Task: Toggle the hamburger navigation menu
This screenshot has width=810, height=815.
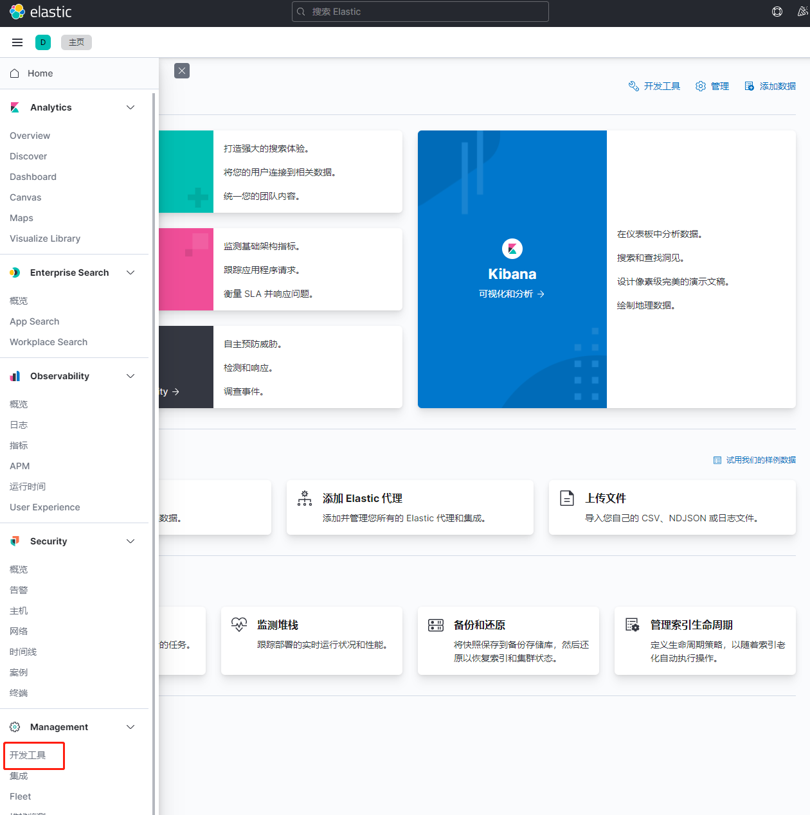Action: pos(17,42)
